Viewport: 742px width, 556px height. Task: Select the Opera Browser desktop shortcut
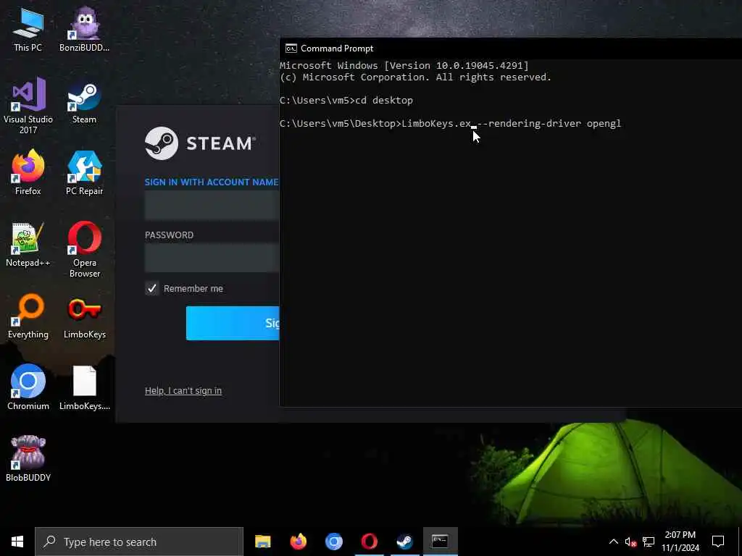pos(84,249)
